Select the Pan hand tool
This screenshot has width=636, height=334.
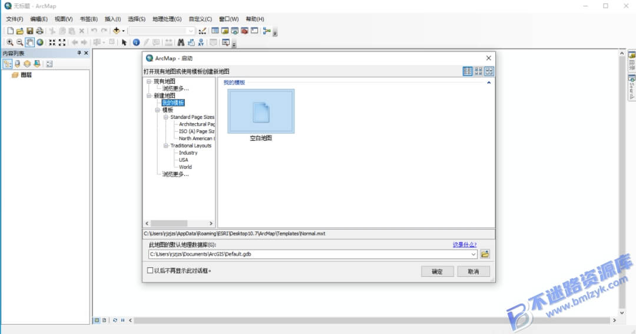pyautogui.click(x=29, y=42)
